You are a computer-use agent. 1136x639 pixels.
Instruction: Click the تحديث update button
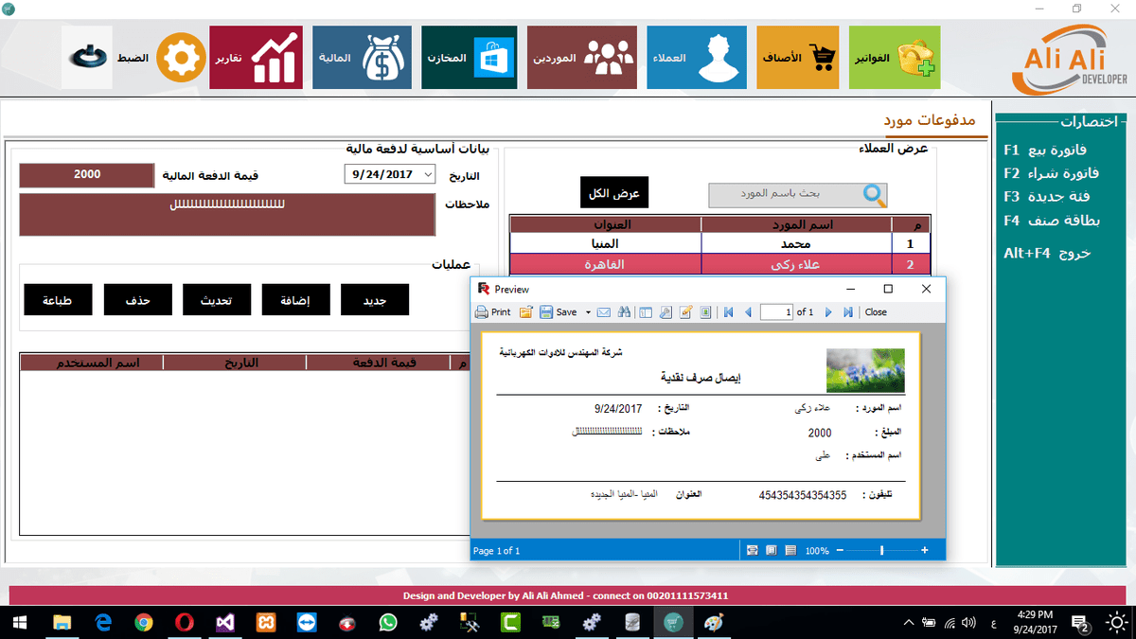click(217, 300)
